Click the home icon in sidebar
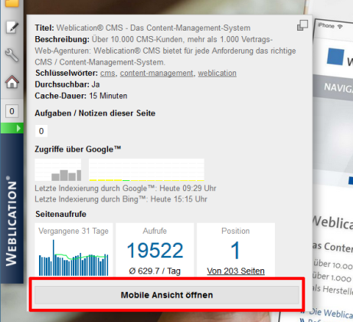 pos(12,82)
